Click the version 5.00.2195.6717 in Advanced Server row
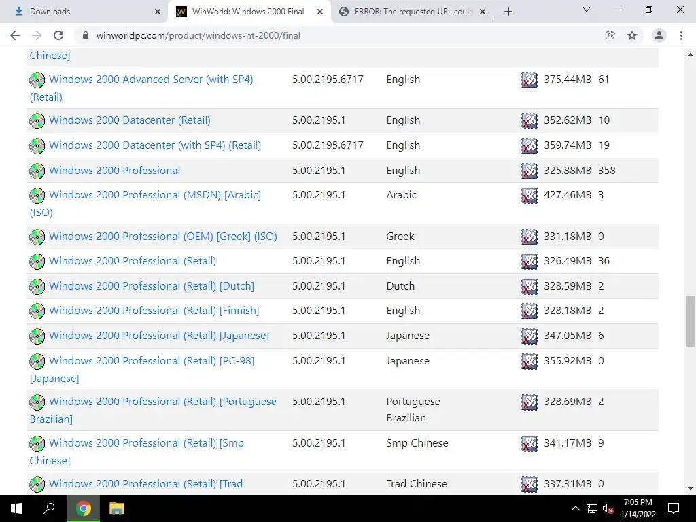The height and width of the screenshot is (522, 696). coord(328,80)
